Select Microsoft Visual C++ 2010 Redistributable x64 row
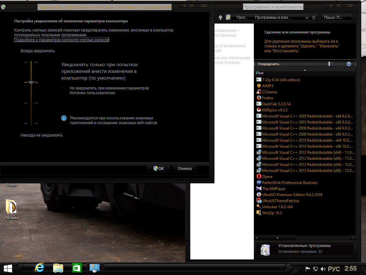The height and width of the screenshot is (275, 366). pos(305,140)
